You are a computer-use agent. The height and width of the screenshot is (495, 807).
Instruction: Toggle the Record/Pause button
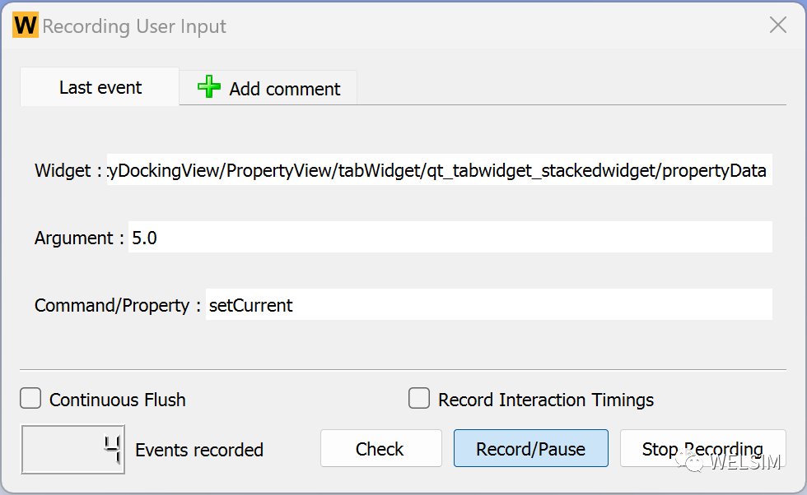(x=530, y=449)
